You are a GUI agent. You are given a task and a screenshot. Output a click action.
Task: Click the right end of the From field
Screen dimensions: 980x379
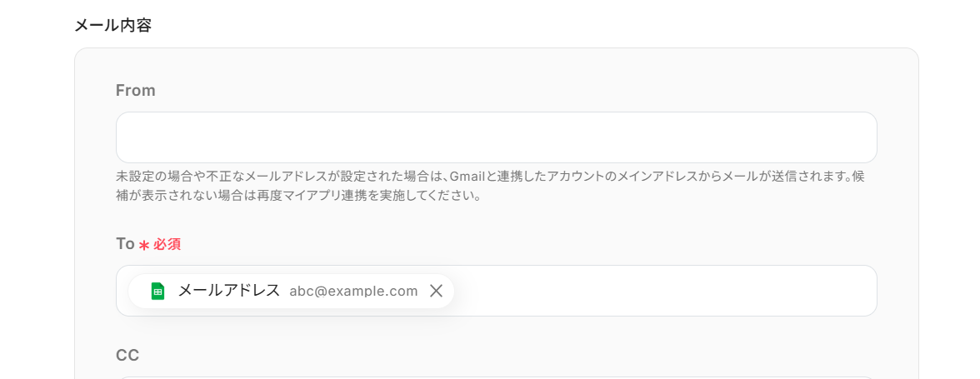coord(858,137)
